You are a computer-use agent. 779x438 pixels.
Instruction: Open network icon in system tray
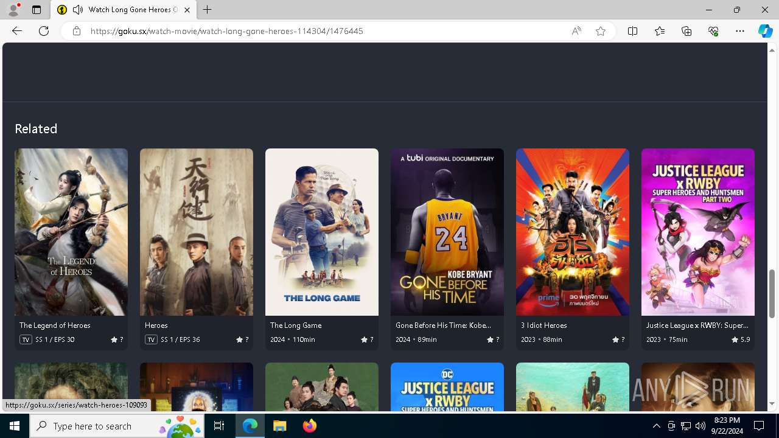tap(686, 426)
